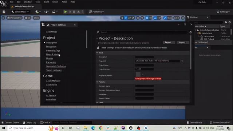Viewport: 233px width, 131px height.
Task: Toggle scale snapping at 0.25
Action: click(165, 18)
